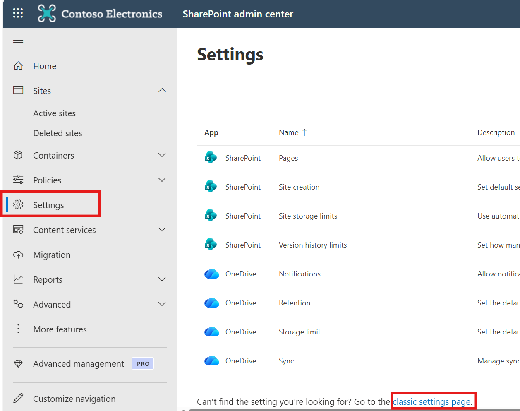Click the Customize navigation pencil icon
Screen dimensions: 520x411
(x=18, y=398)
